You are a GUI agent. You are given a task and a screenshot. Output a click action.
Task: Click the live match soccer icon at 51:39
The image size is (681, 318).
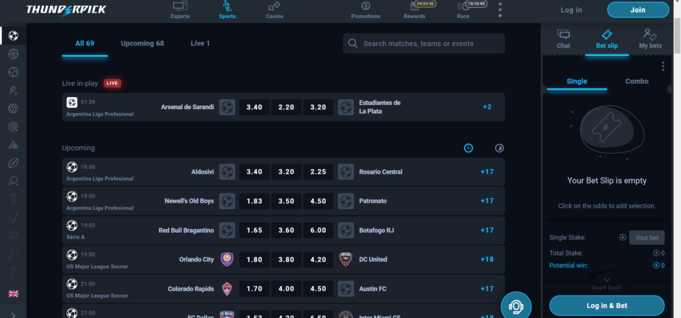(72, 102)
